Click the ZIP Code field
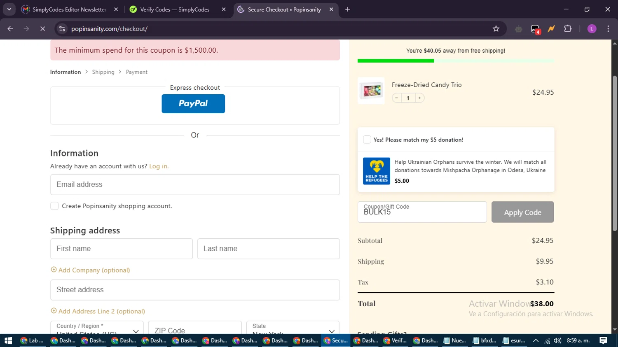 [195, 328]
